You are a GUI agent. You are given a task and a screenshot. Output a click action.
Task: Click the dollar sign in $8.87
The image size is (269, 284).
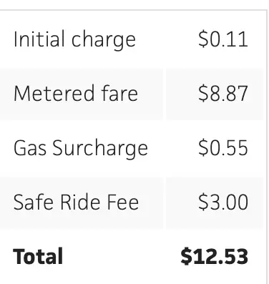pos(203,94)
